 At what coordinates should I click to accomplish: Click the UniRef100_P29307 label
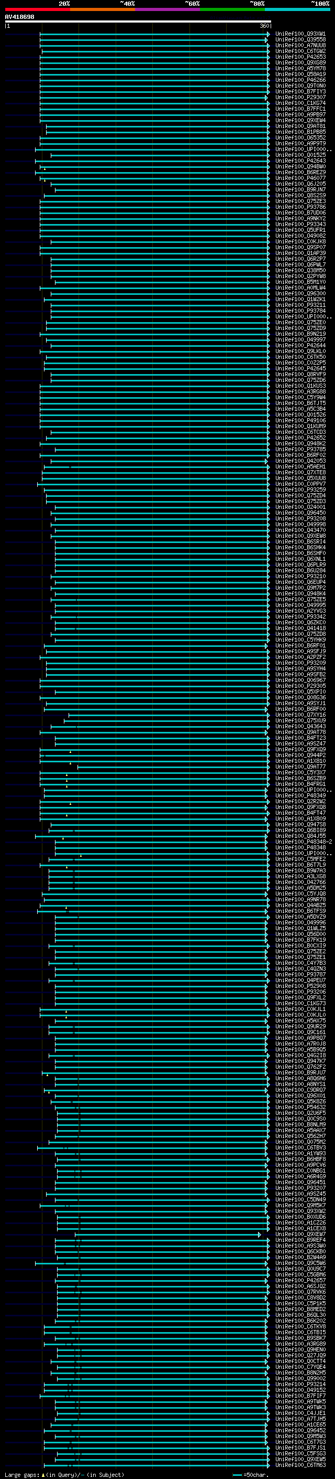coord(300,98)
